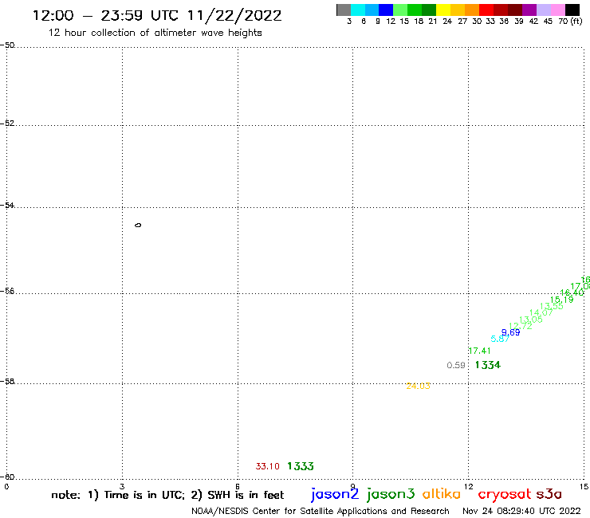
Task: Click the -60 latitude axis label
Action: click(7, 477)
